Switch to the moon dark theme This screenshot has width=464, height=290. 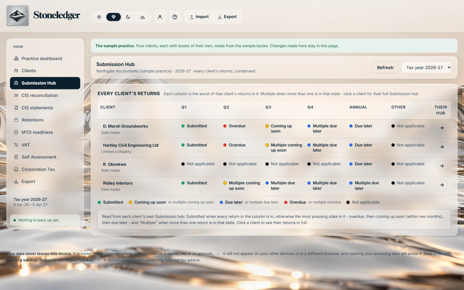(x=128, y=17)
